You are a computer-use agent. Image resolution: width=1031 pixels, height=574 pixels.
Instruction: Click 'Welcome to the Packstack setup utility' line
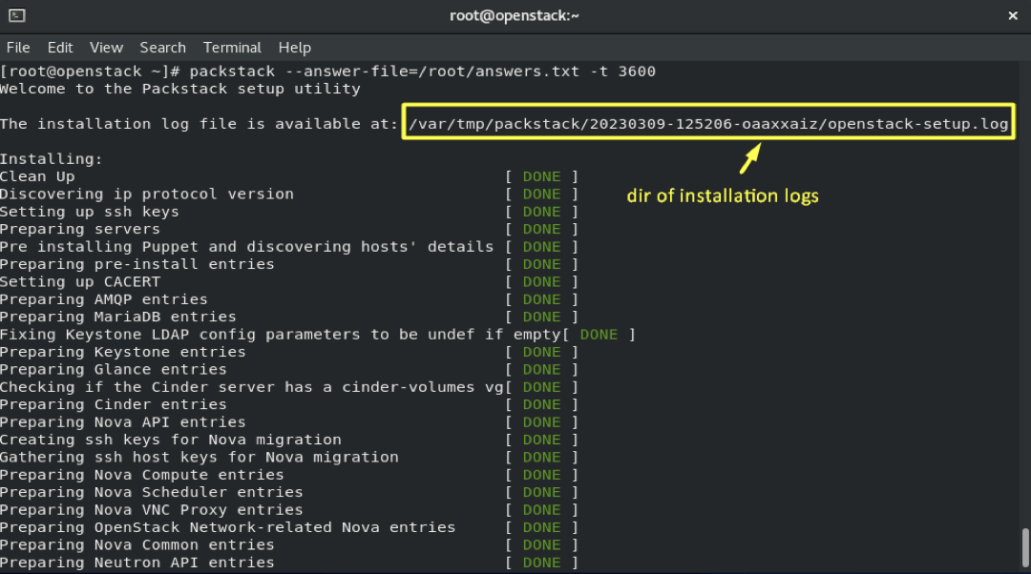(180, 89)
